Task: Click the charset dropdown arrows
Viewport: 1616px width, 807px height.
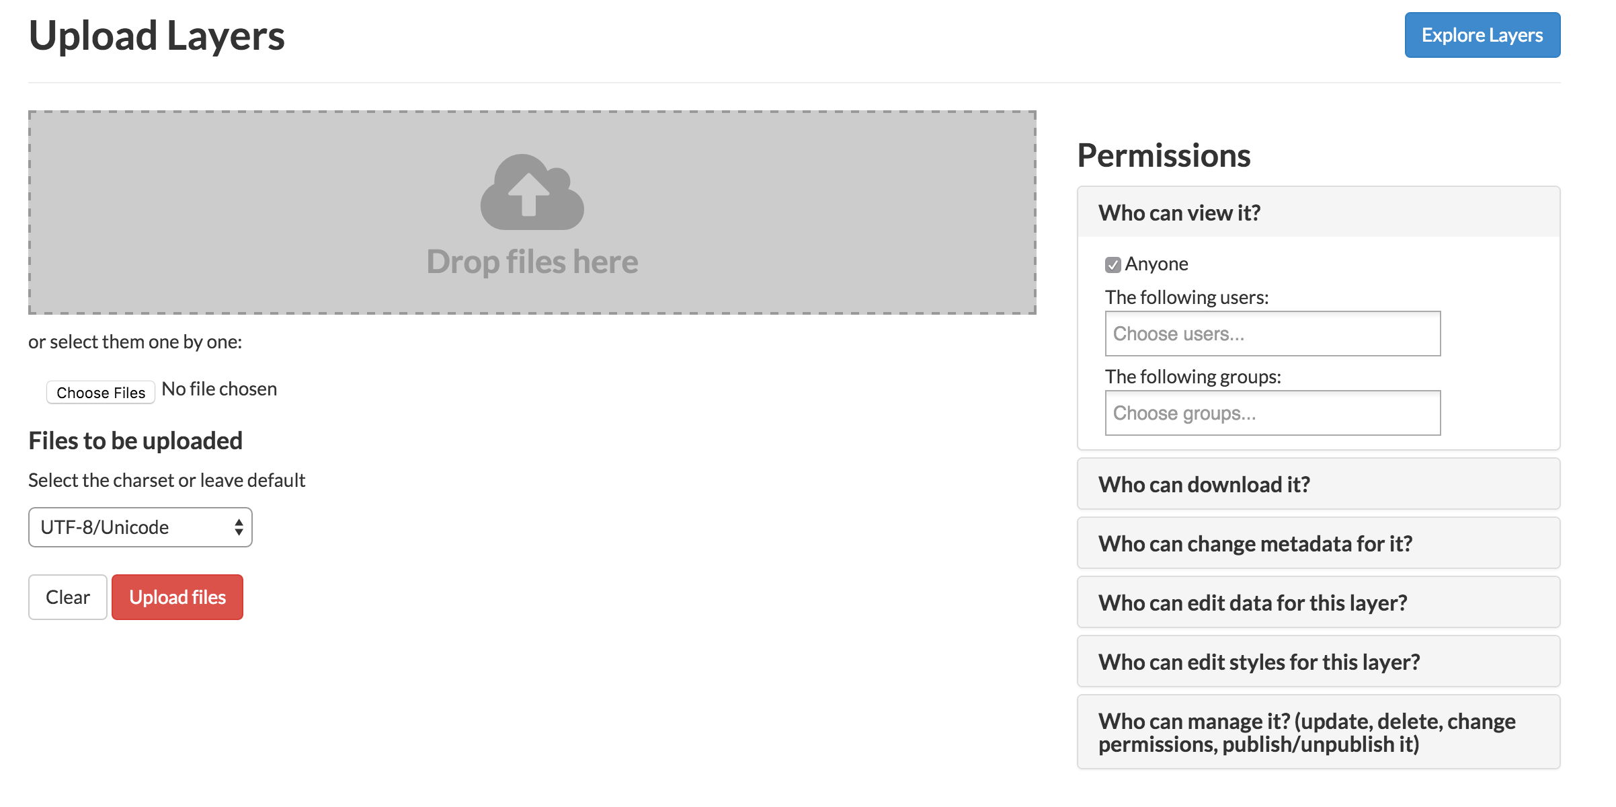Action: (239, 527)
